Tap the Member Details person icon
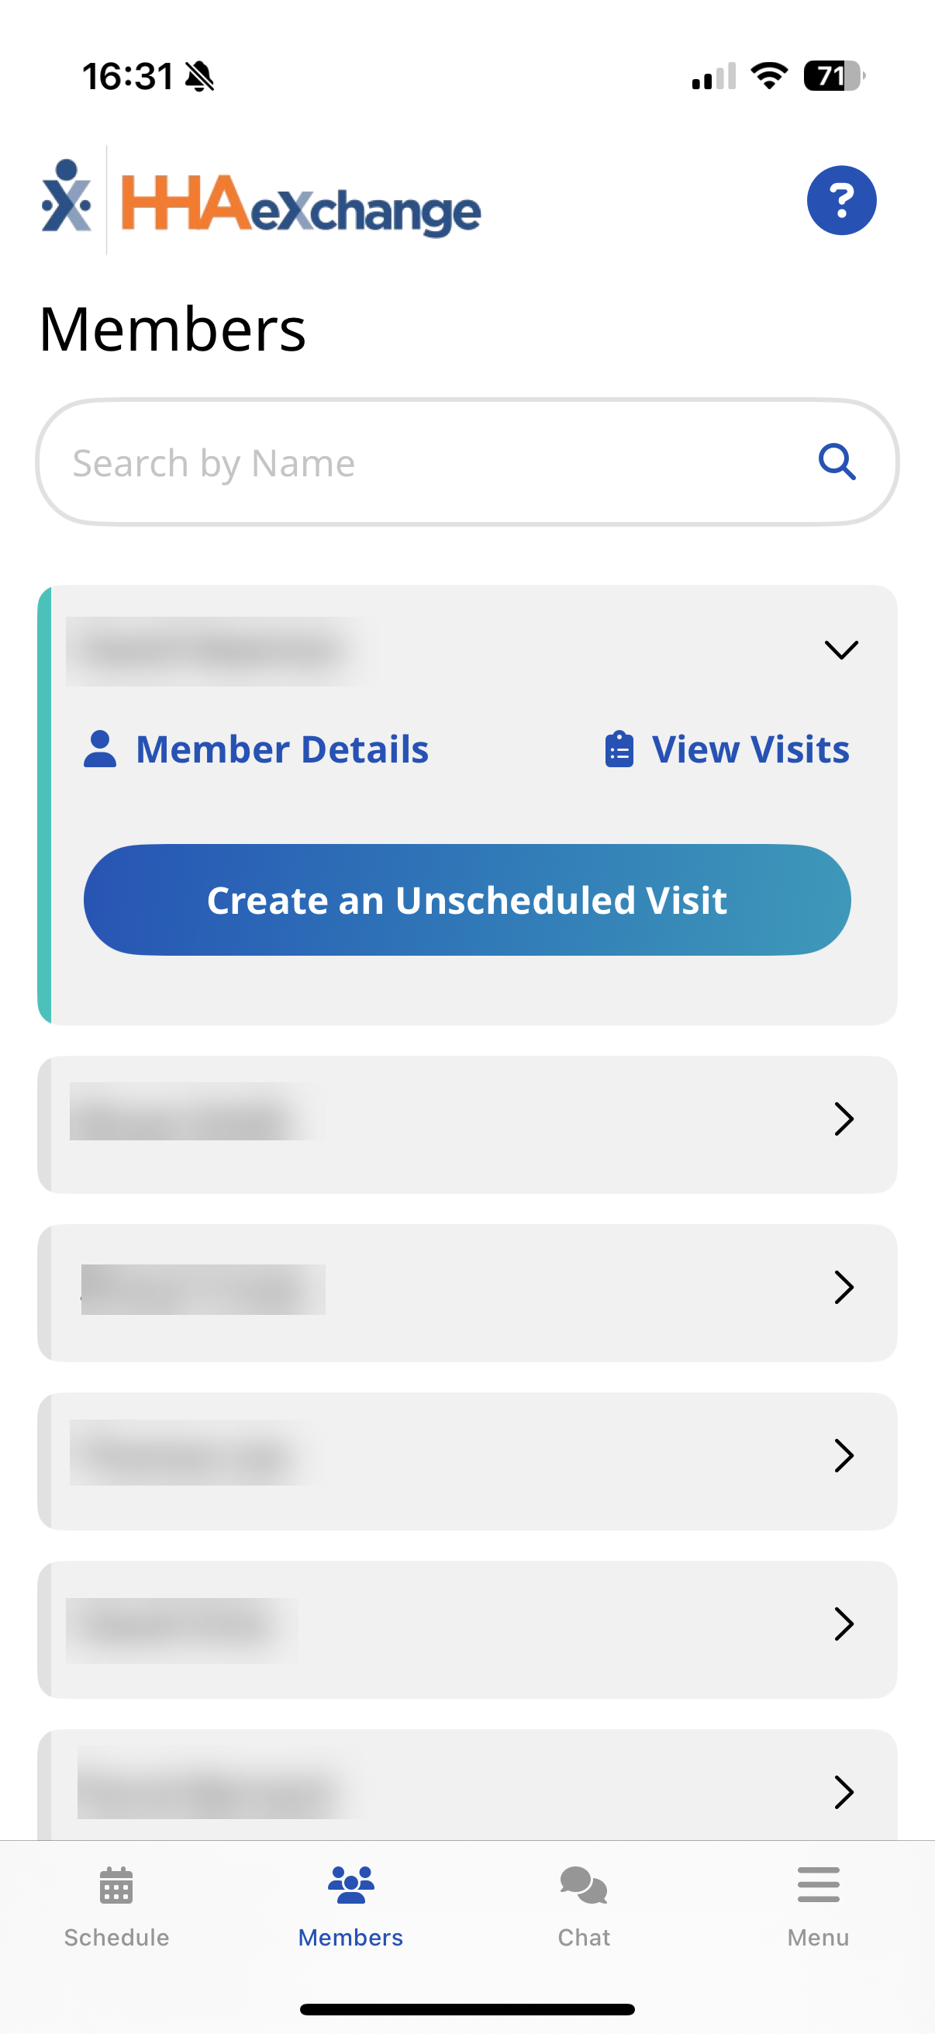 pyautogui.click(x=100, y=749)
